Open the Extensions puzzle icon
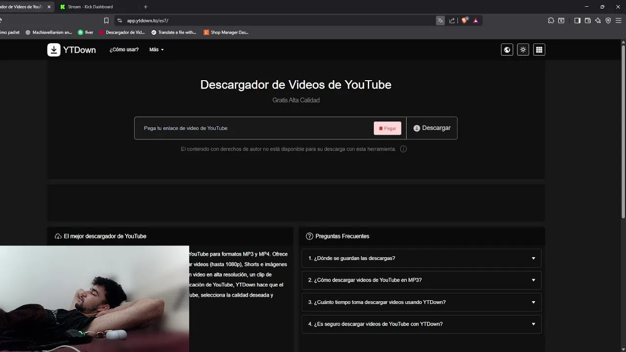This screenshot has height=352, width=626. click(x=551, y=21)
